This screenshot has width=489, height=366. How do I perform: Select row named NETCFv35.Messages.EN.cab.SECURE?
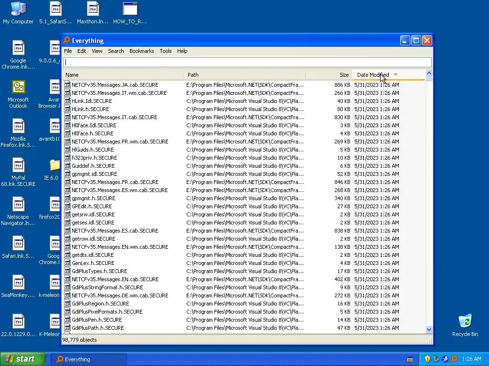click(244, 279)
